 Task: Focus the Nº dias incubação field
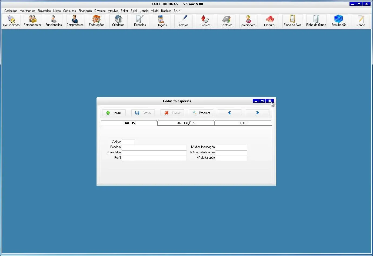click(231, 147)
